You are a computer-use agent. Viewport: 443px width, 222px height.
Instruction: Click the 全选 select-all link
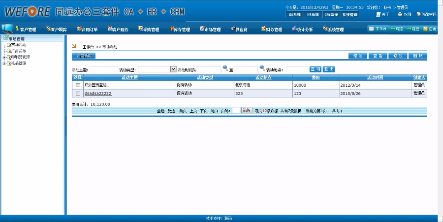[x=161, y=111]
